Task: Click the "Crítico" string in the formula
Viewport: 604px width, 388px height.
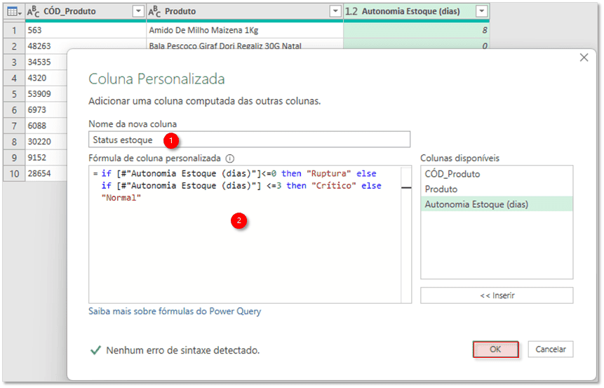Action: [334, 186]
